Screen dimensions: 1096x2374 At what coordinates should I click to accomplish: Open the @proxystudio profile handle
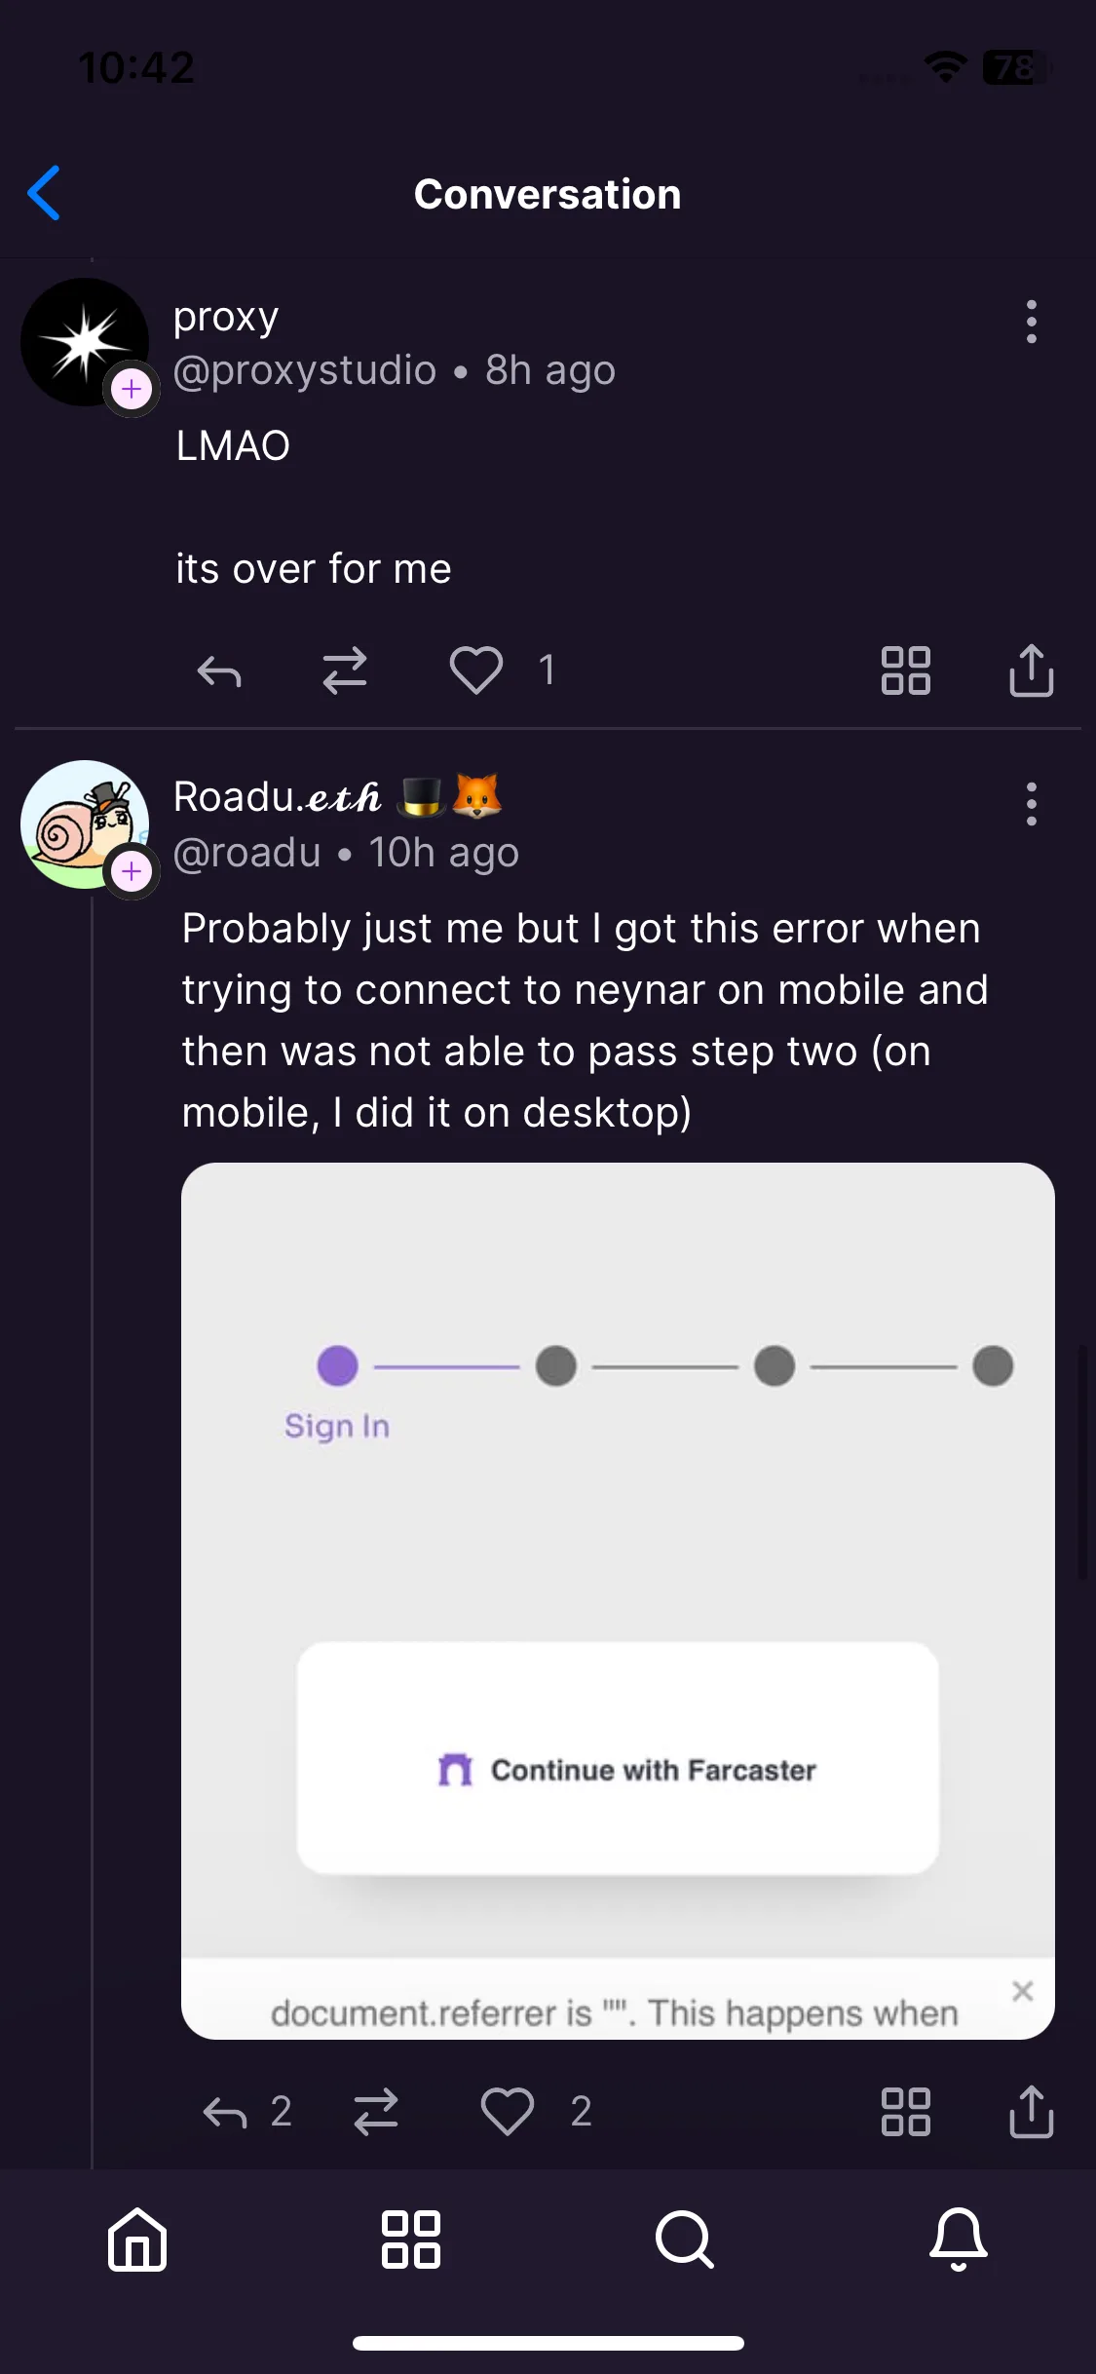click(x=305, y=370)
